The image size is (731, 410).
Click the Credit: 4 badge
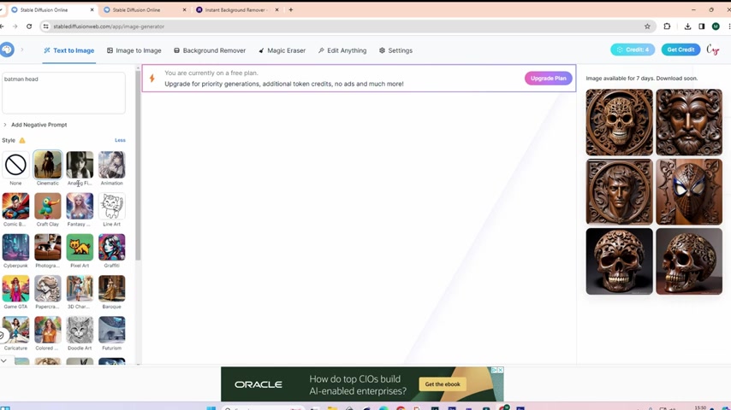tap(633, 50)
